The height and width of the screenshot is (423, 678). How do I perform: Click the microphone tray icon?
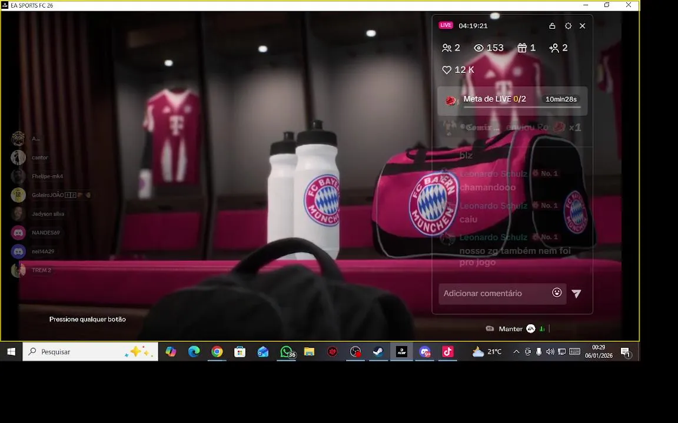539,352
